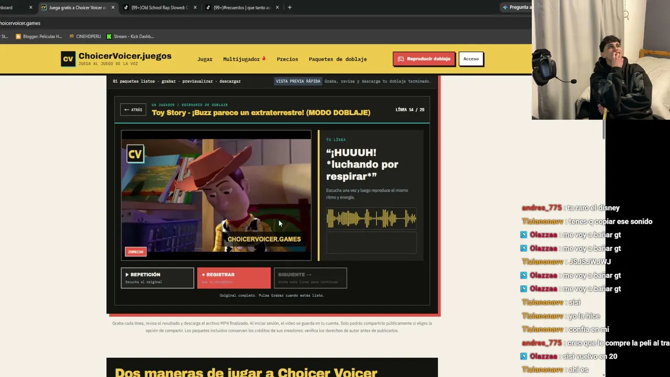Open the Blogger: Peliculas bookmark
670x377 pixels.
click(x=39, y=37)
